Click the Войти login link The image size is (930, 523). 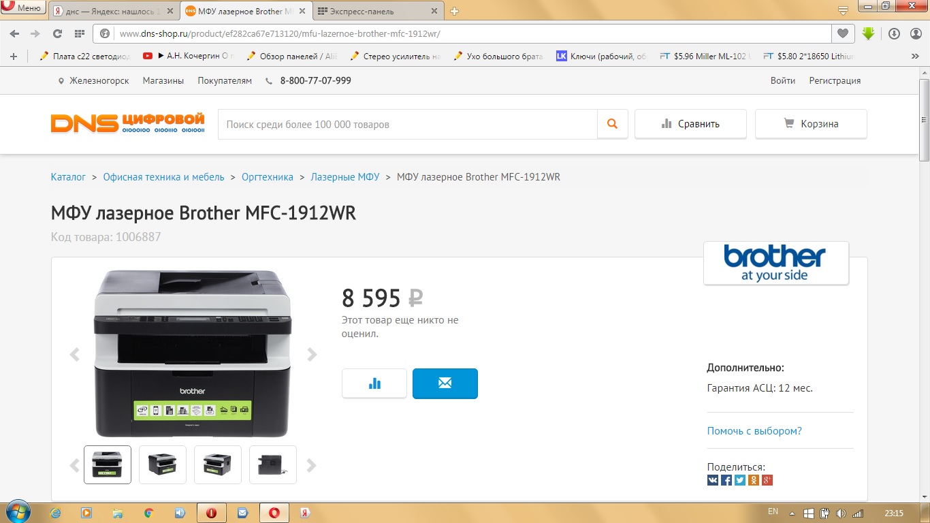[783, 80]
